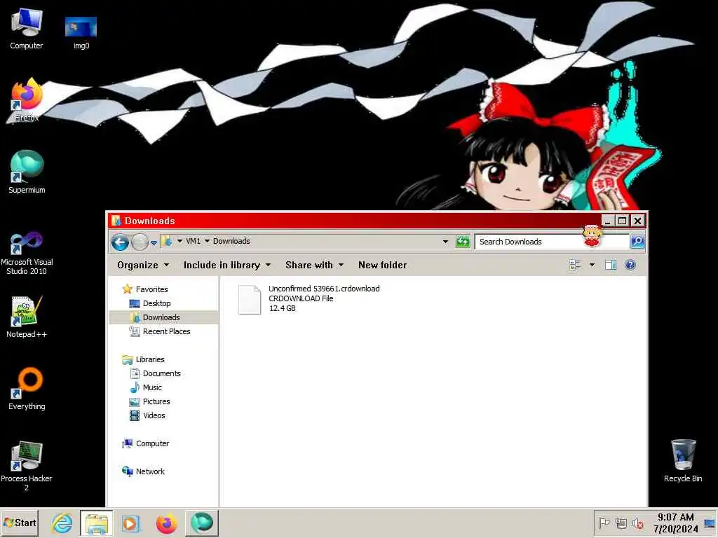This screenshot has height=538, width=718.
Task: Open the recent pages dropdown arrow
Action: 154,242
